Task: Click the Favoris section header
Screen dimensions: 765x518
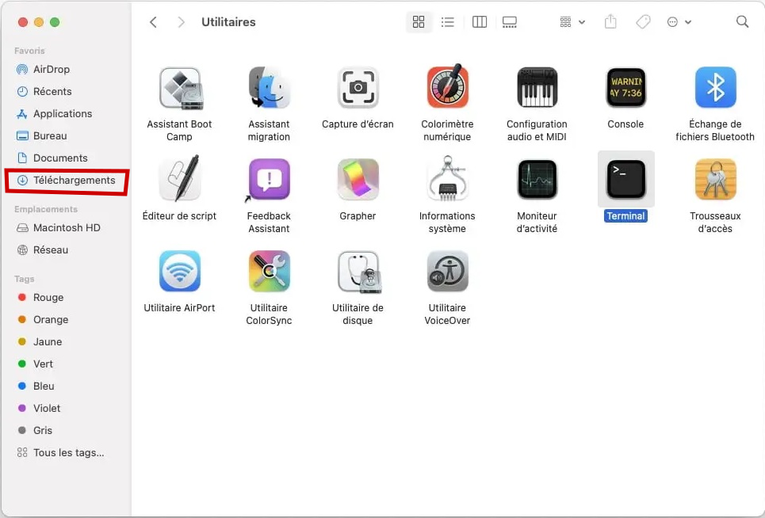Action: tap(29, 51)
